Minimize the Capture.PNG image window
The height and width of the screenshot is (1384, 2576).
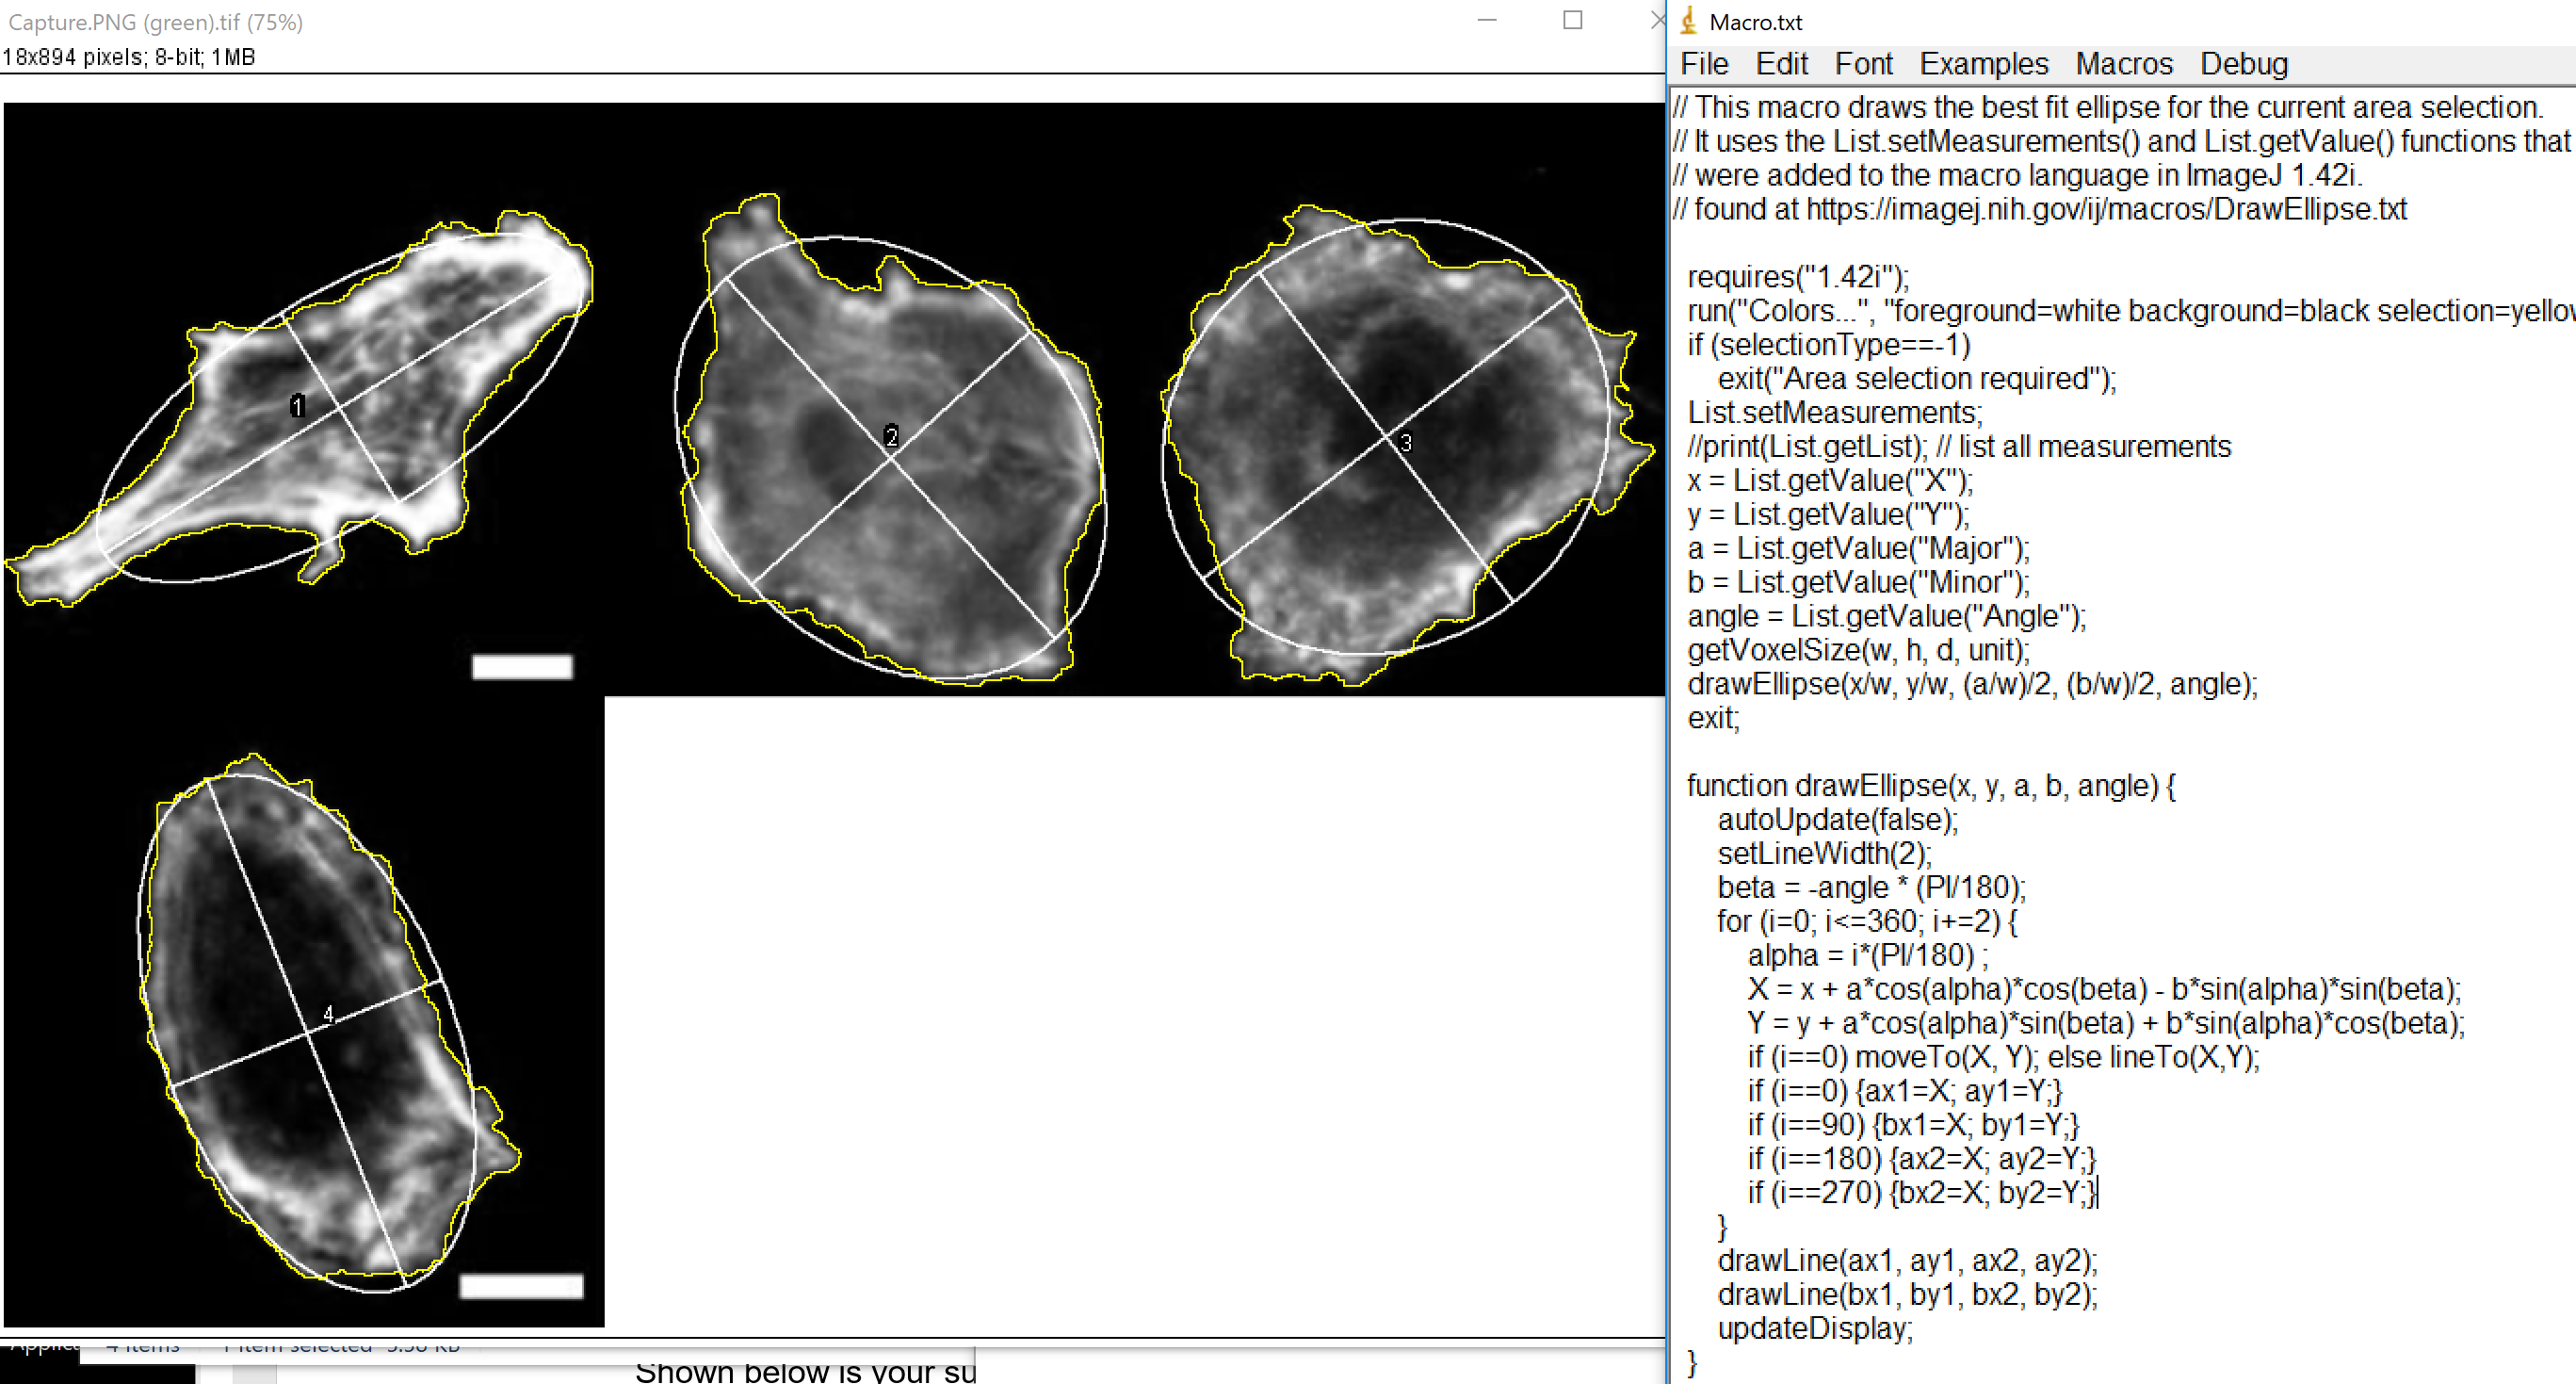(1487, 21)
